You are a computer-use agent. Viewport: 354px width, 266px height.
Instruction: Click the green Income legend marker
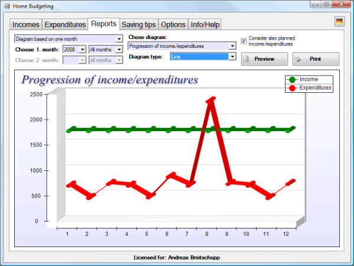click(x=292, y=80)
